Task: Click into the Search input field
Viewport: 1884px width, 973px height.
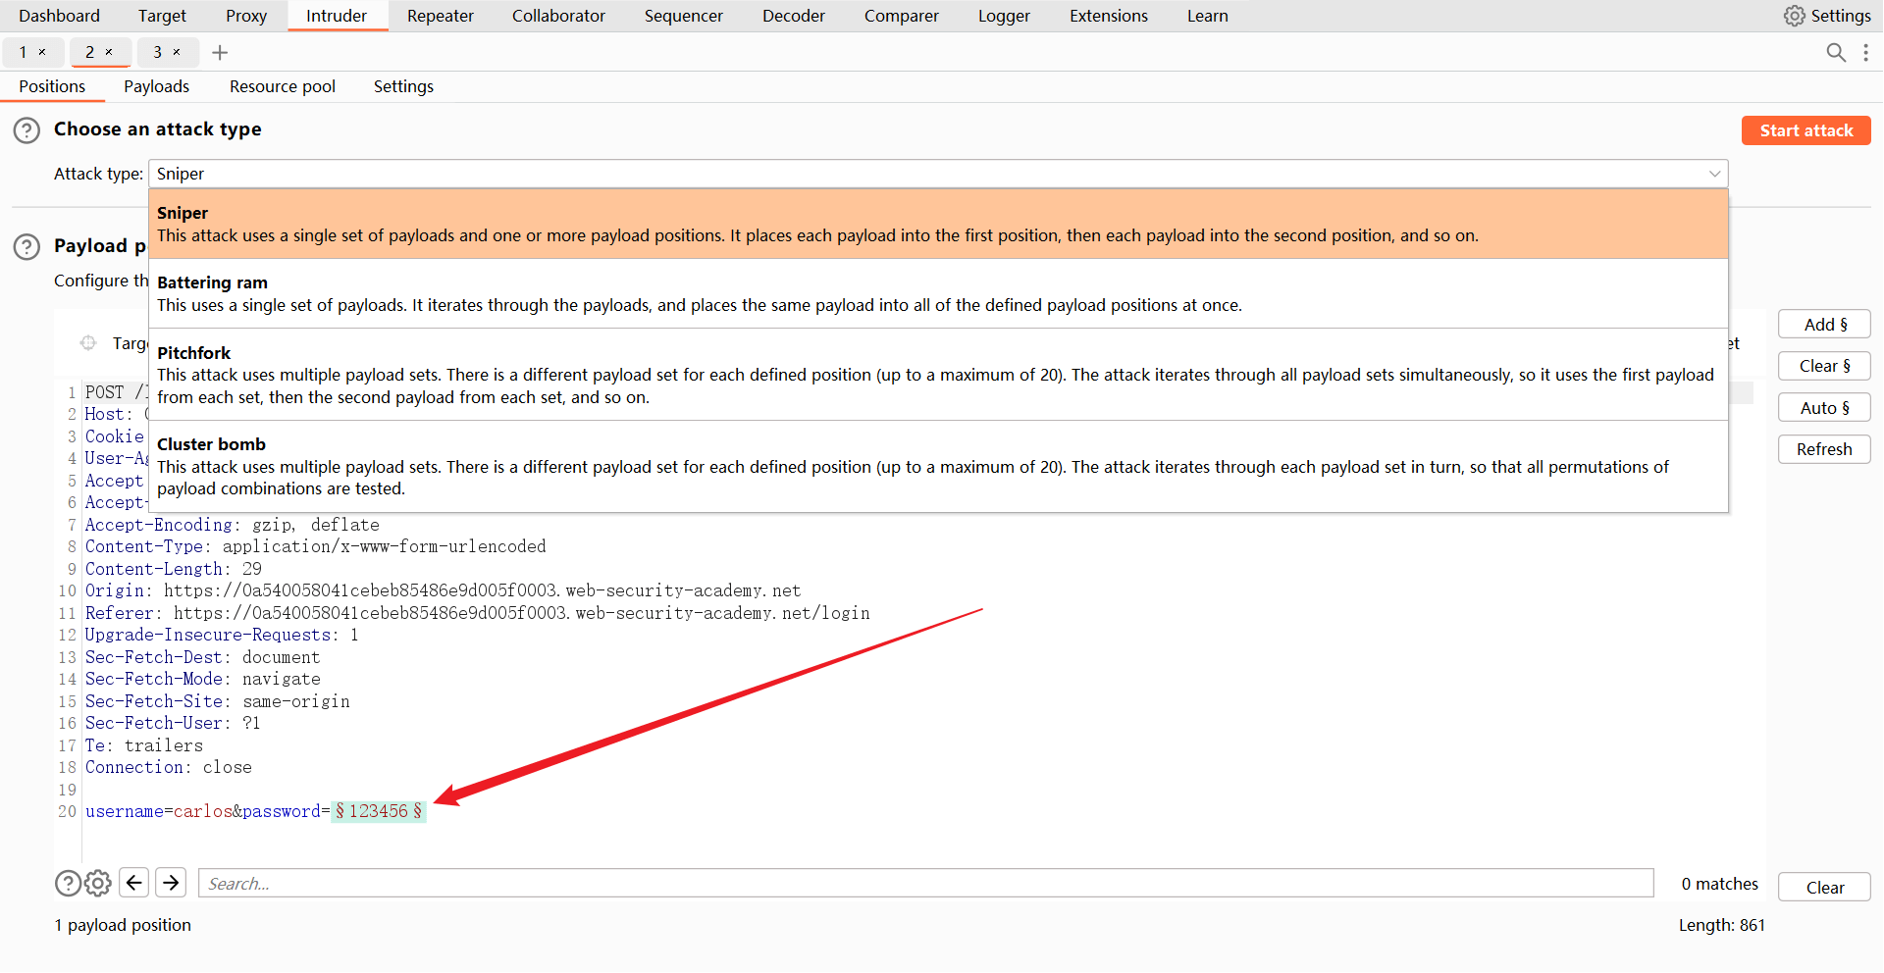Action: (926, 883)
